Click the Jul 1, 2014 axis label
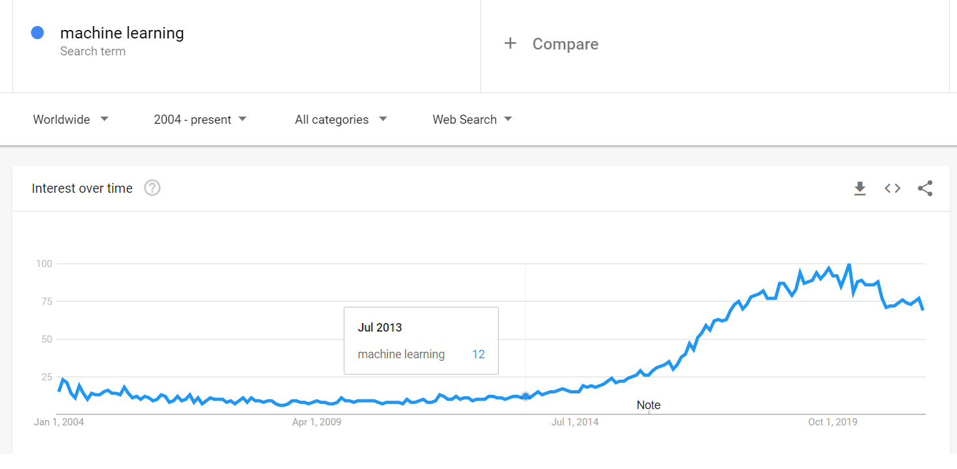 [575, 422]
